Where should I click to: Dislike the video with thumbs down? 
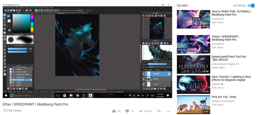(127, 111)
